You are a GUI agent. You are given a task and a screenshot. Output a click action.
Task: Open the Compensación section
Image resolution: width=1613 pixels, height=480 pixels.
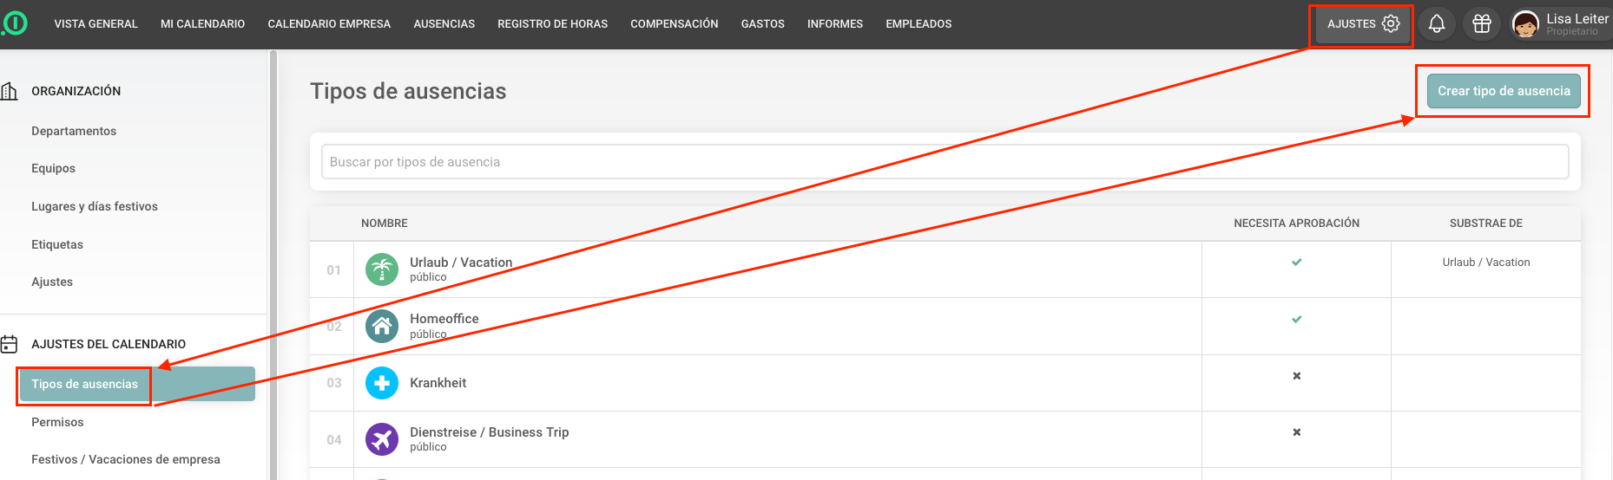(674, 23)
